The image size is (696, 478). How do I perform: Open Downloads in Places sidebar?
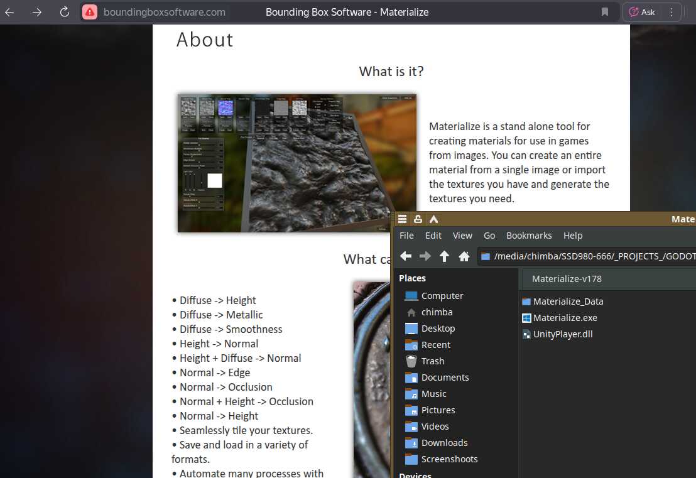[444, 443]
